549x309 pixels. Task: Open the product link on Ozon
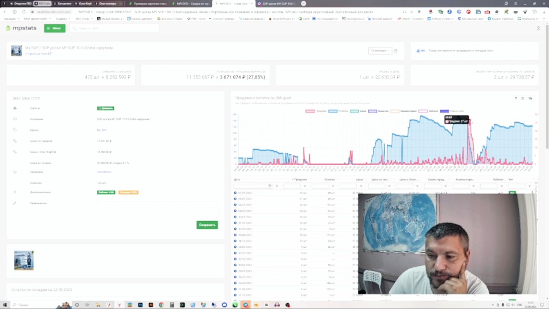click(x=38, y=54)
